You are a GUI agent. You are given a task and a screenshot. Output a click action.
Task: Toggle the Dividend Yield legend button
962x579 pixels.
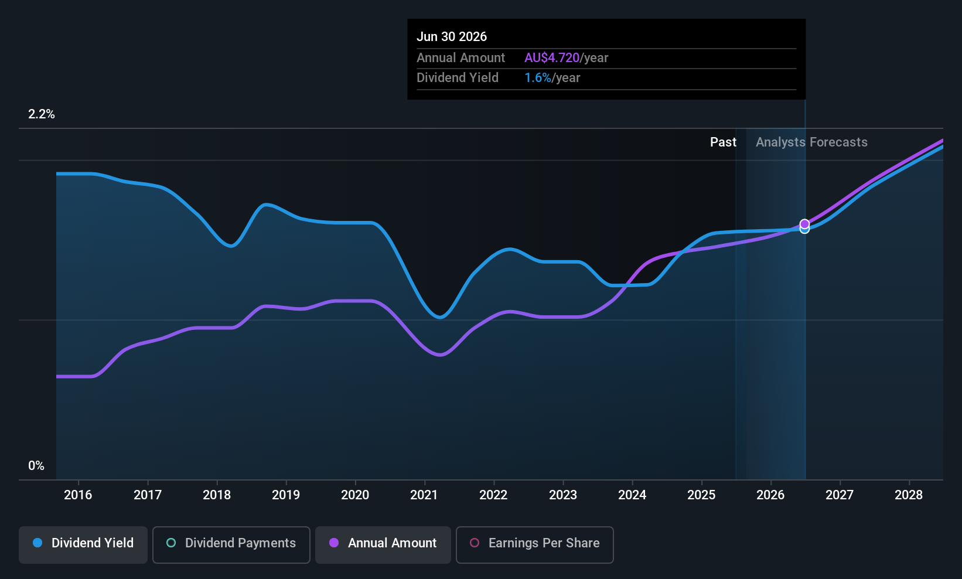[83, 543]
